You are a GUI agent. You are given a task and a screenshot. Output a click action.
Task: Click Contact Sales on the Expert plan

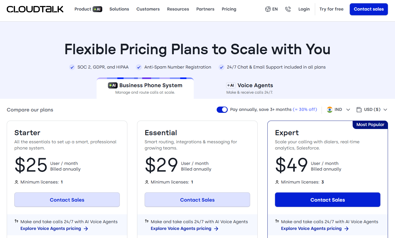tap(328, 200)
